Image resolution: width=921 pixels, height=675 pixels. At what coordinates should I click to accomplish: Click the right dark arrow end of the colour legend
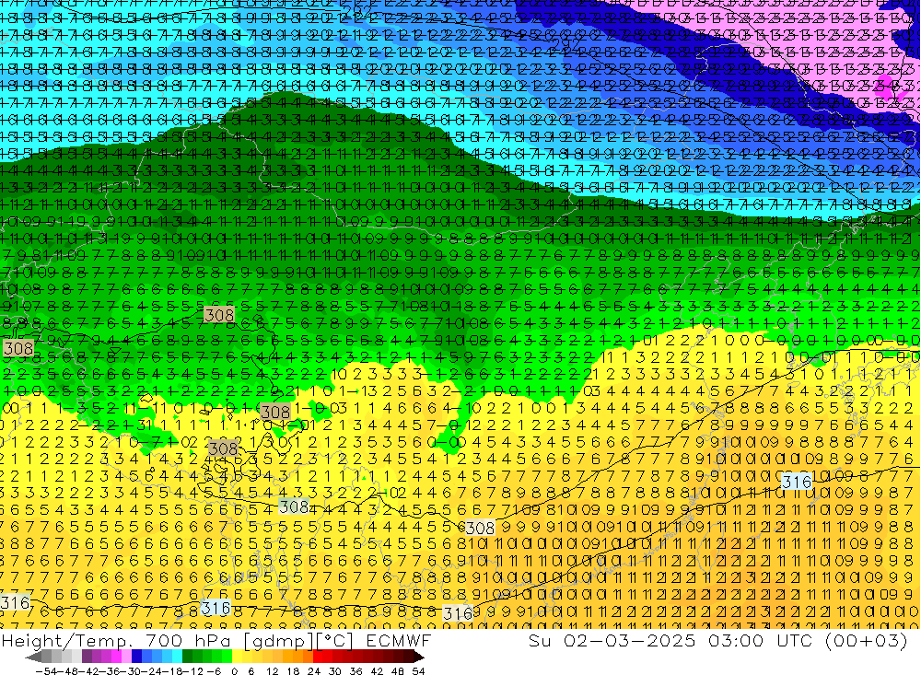pos(419,658)
